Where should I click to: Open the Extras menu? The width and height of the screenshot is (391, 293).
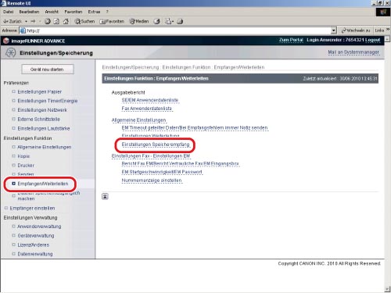[x=94, y=12]
